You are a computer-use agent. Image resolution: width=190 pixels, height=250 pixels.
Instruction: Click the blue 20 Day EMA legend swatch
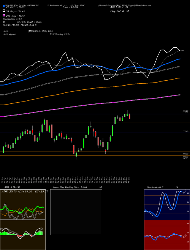[4, 6]
